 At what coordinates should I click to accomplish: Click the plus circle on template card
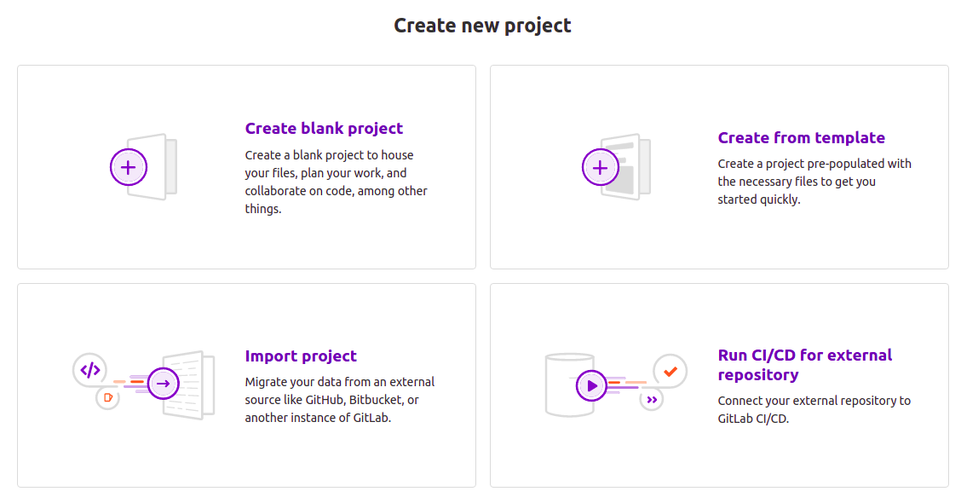[600, 167]
